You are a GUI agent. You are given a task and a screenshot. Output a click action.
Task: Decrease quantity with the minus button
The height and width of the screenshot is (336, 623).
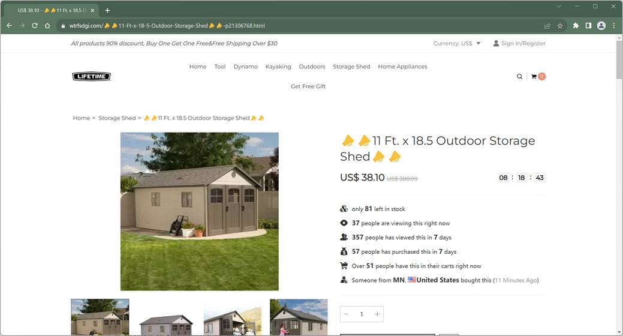[346, 314]
